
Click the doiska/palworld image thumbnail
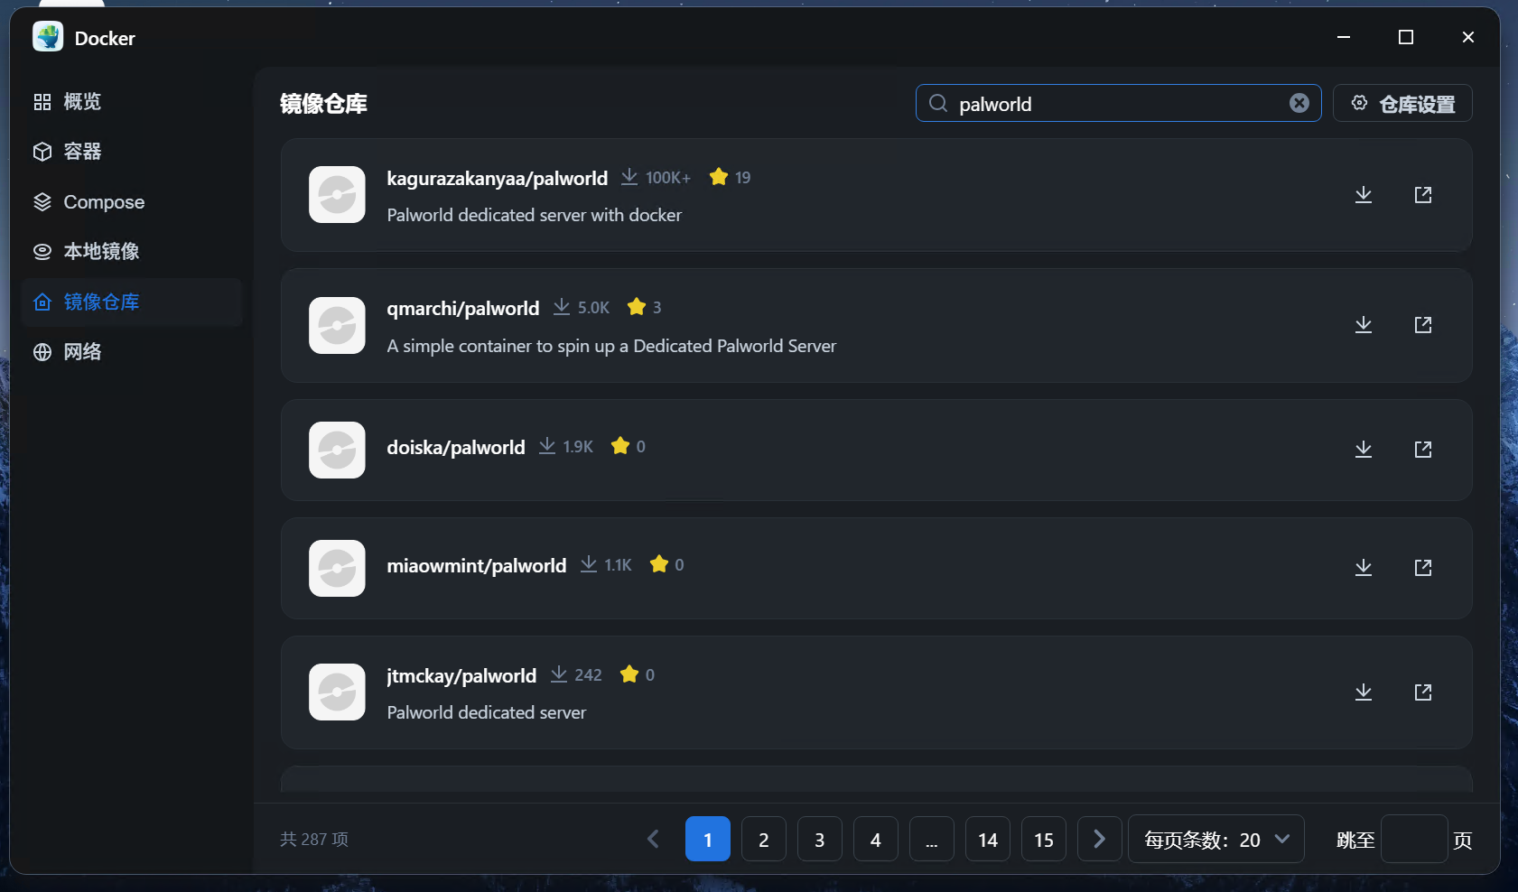pyautogui.click(x=337, y=450)
